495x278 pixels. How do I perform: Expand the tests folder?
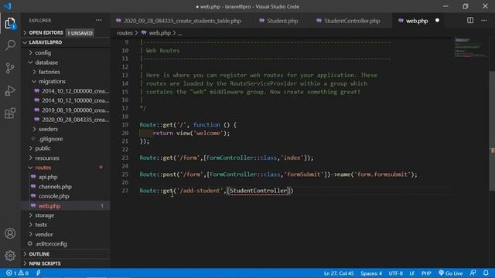[x=41, y=225]
